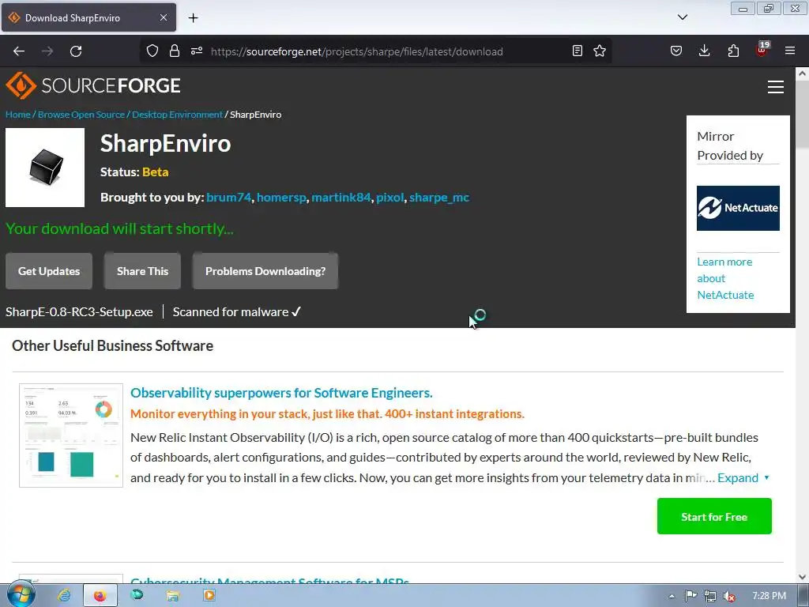Image resolution: width=809 pixels, height=607 pixels.
Task: Launch Internet Explorer from taskbar
Action: click(x=64, y=596)
